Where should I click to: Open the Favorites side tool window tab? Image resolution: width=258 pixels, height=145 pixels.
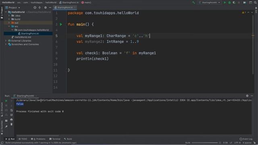(x=2, y=127)
